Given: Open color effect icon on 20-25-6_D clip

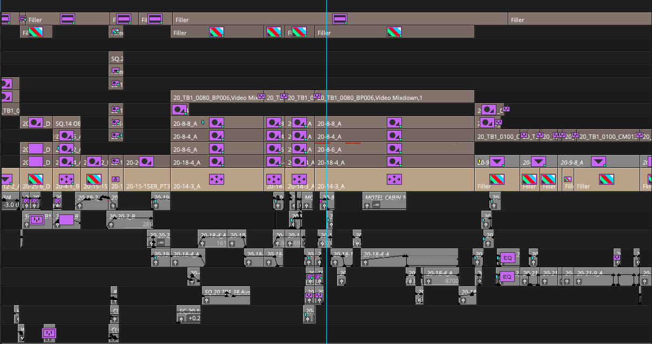Looking at the screenshot, I should pyautogui.click(x=36, y=178).
